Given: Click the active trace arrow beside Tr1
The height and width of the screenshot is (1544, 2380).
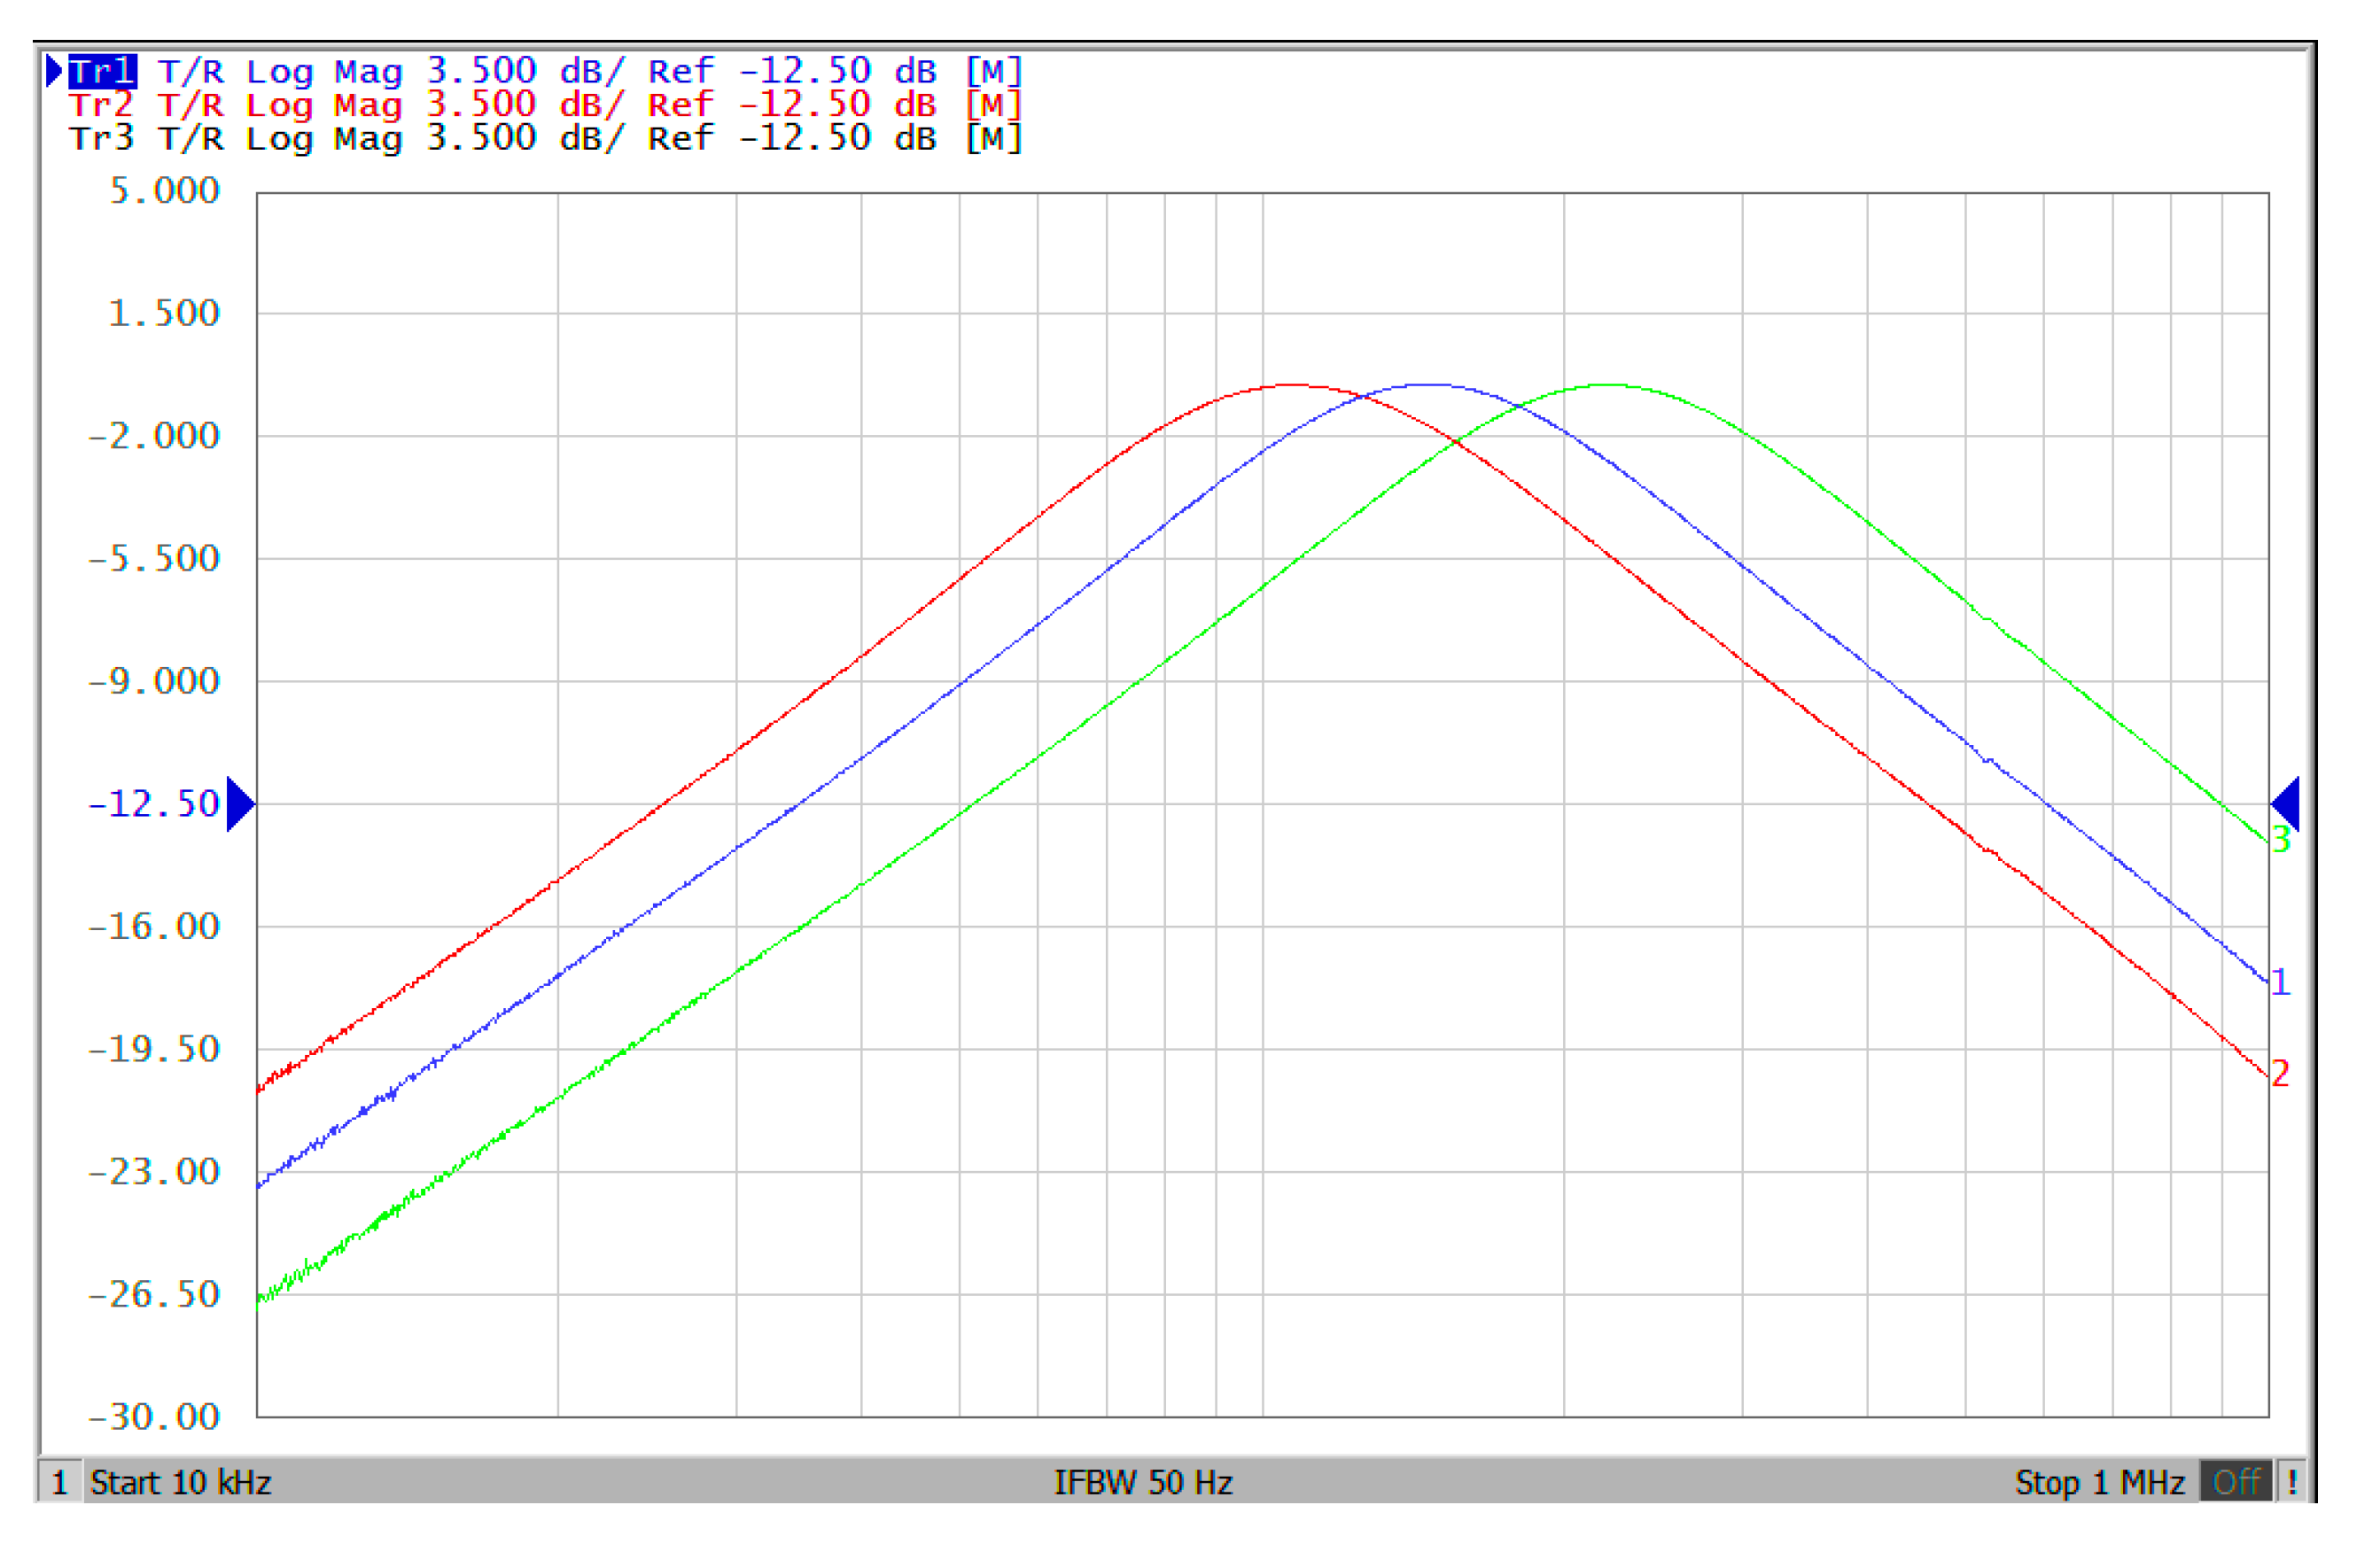Looking at the screenshot, I should (x=54, y=71).
